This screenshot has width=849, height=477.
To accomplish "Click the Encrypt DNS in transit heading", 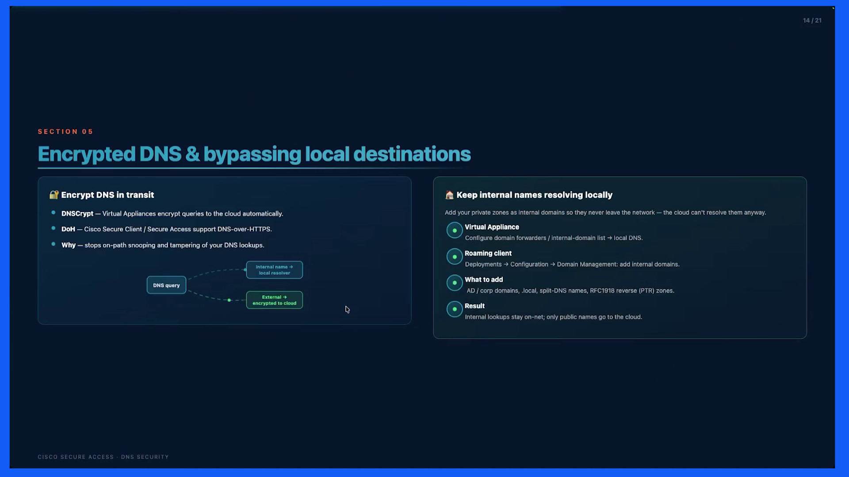I will tap(107, 195).
